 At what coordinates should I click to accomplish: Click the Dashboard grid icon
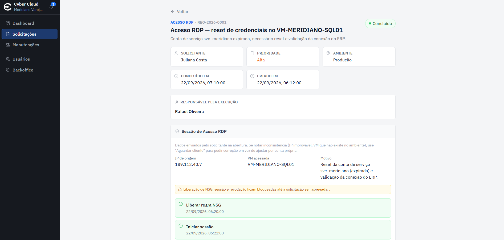coord(8,23)
